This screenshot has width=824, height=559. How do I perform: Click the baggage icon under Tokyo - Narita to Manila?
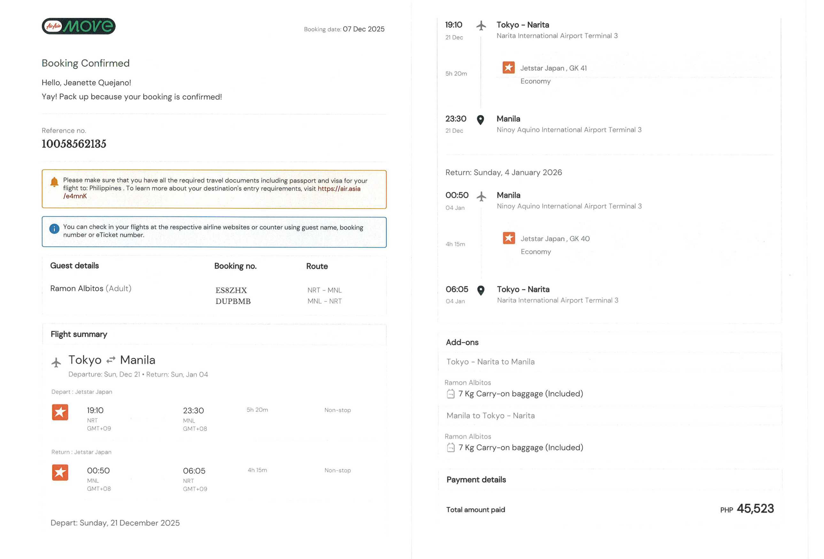tap(451, 394)
